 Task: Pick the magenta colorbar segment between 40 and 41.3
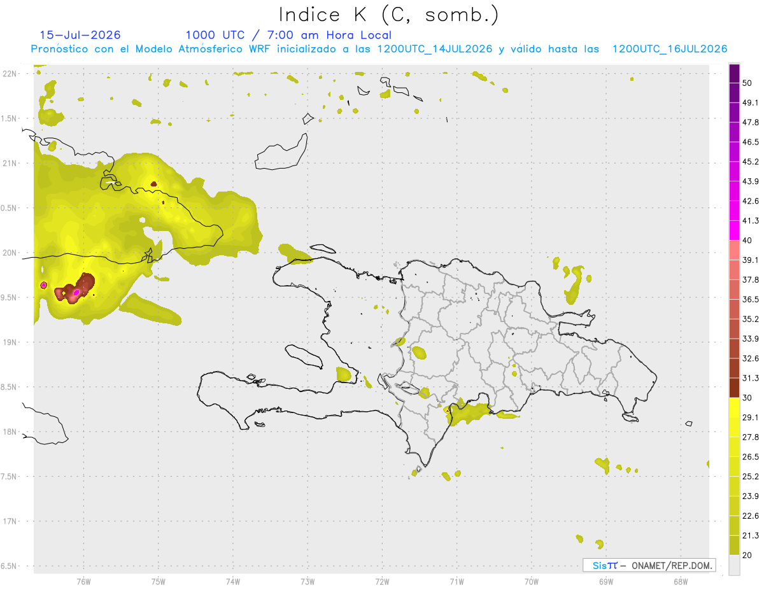[x=734, y=230]
